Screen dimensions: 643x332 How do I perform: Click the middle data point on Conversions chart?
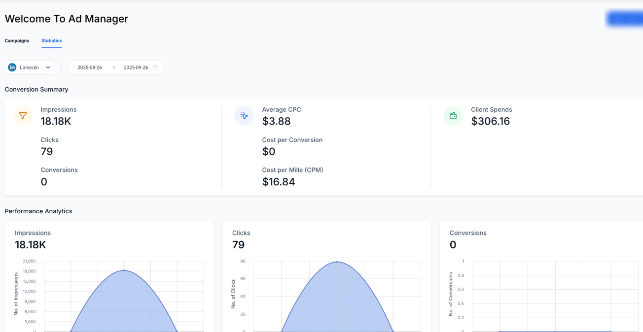coord(555,331)
